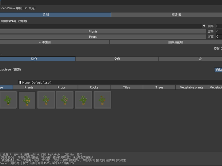Click the + 添加层 button
Screen dimensions: 222x166
(54, 42)
